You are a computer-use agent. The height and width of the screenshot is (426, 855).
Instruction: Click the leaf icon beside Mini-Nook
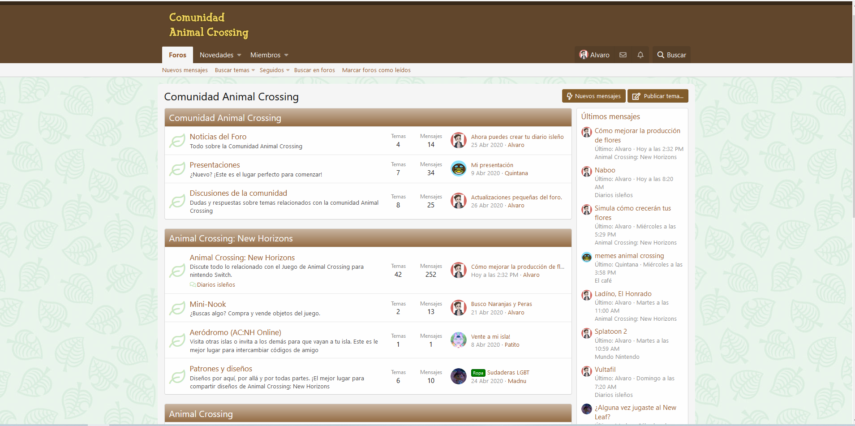click(x=177, y=308)
